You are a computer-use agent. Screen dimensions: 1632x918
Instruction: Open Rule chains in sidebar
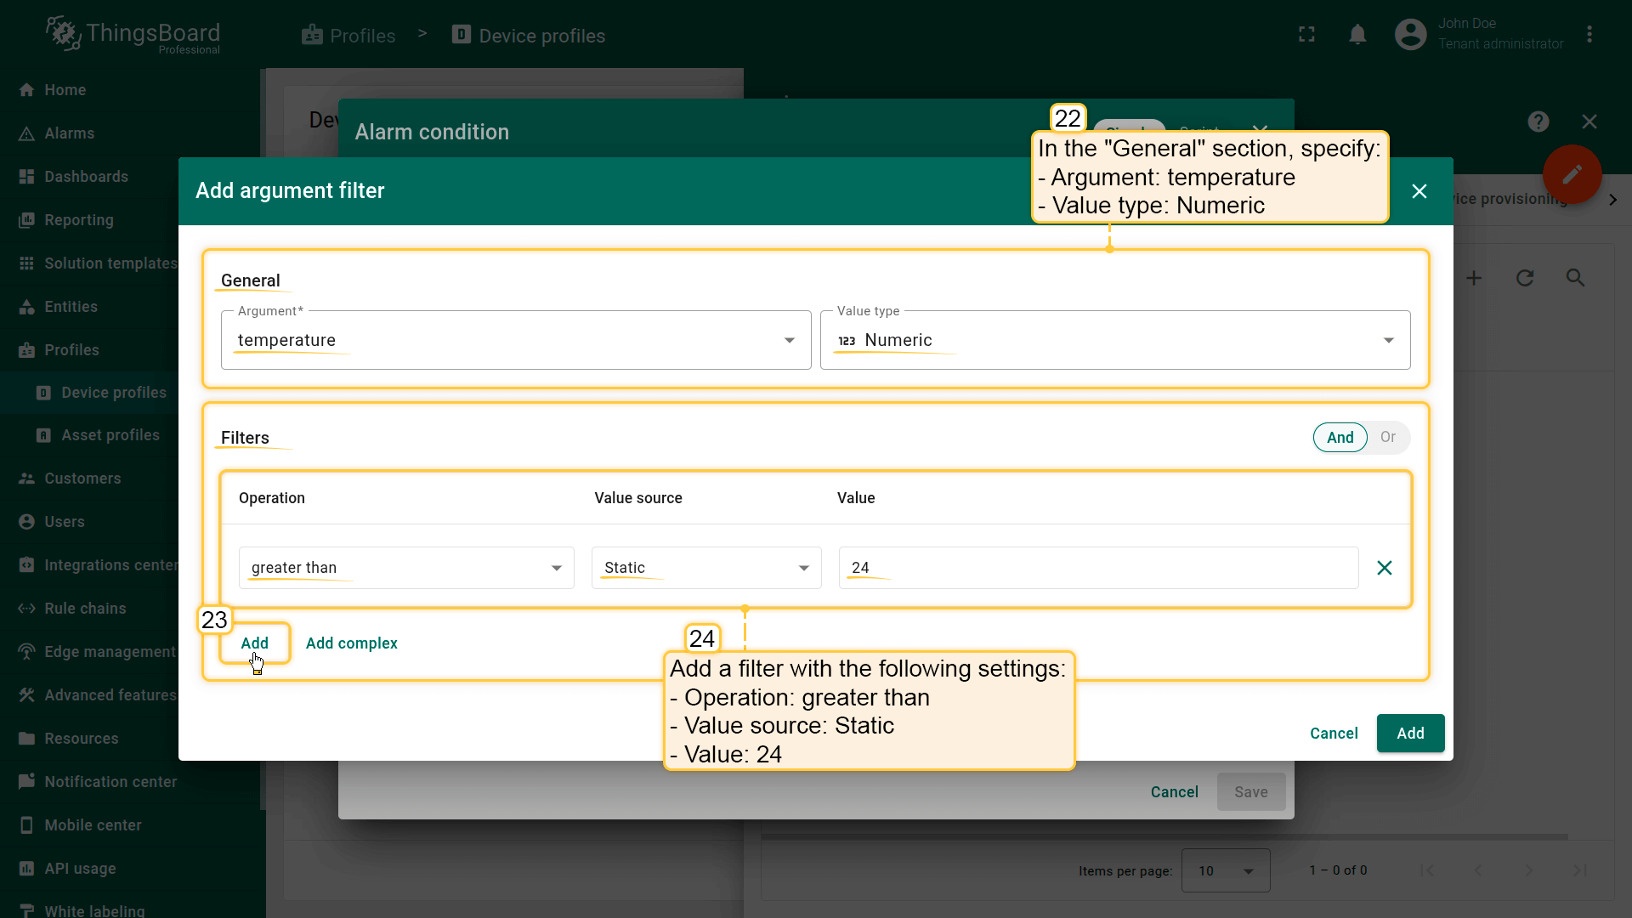[85, 609]
